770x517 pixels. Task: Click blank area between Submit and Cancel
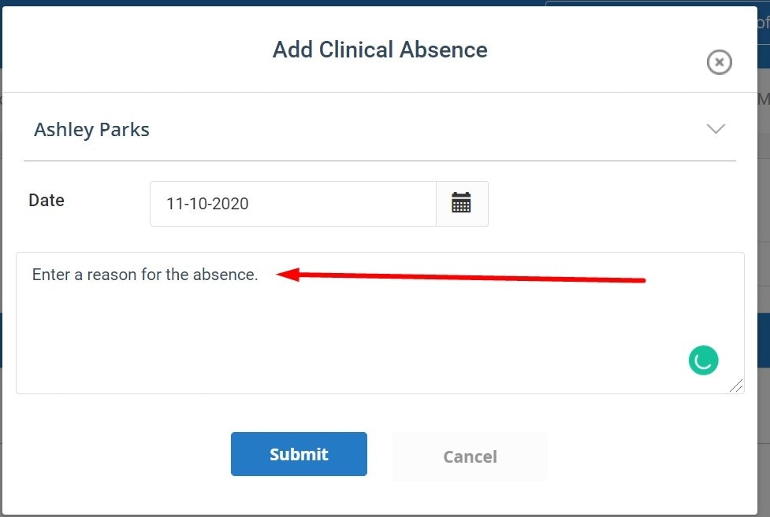(380, 455)
